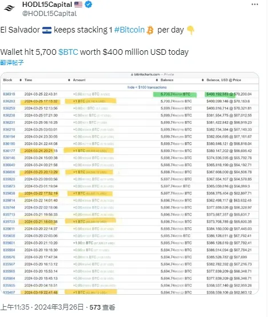Open block 836259 link

pyautogui.click(x=9, y=109)
